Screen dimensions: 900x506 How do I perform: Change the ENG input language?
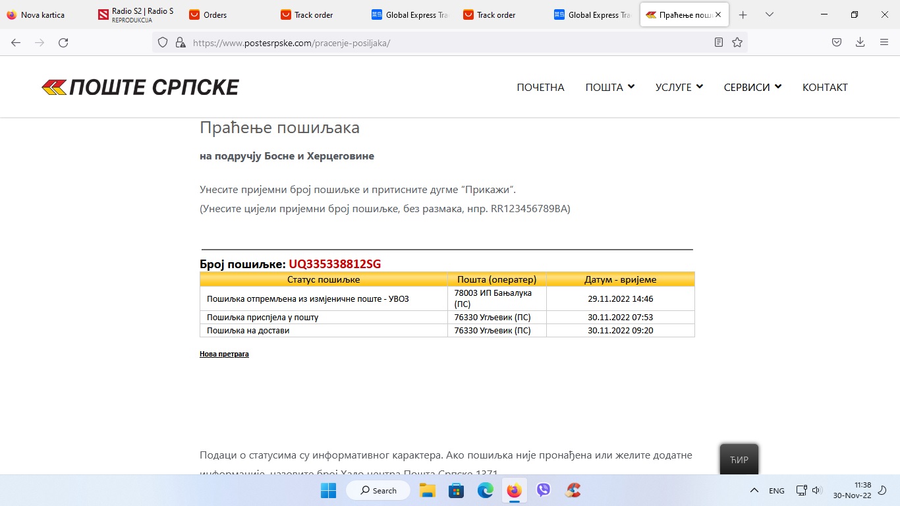coord(777,490)
